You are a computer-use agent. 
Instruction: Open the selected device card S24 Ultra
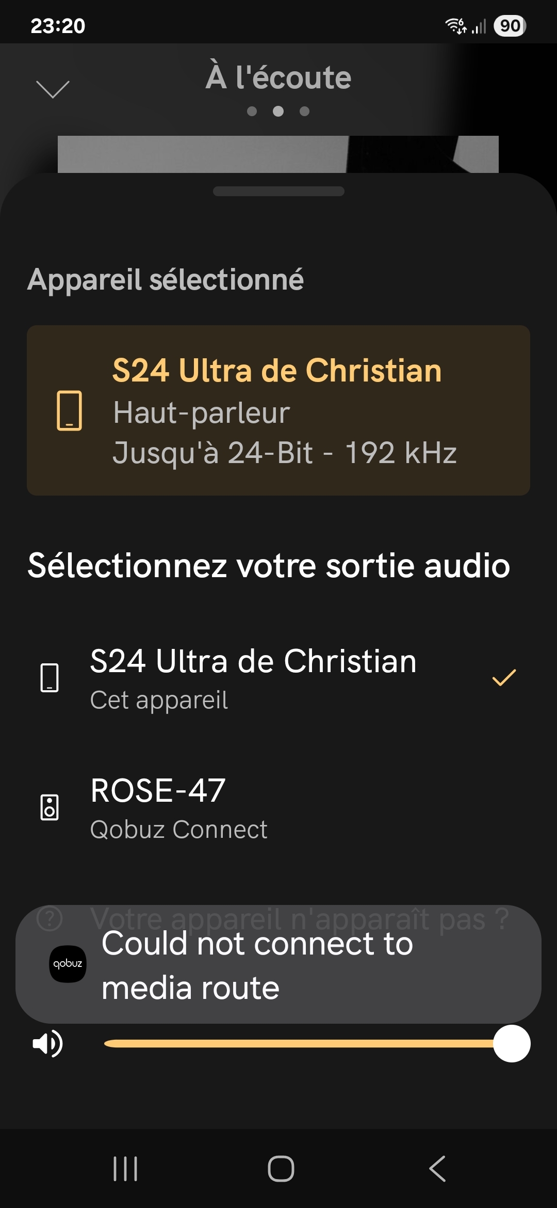coord(278,410)
